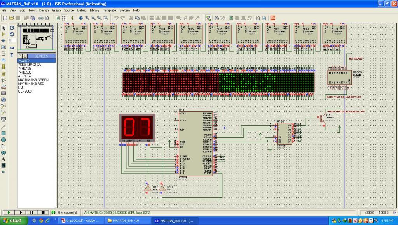Select the arrow selection mode tool
Screen dimensions: 398x225
[4, 28]
